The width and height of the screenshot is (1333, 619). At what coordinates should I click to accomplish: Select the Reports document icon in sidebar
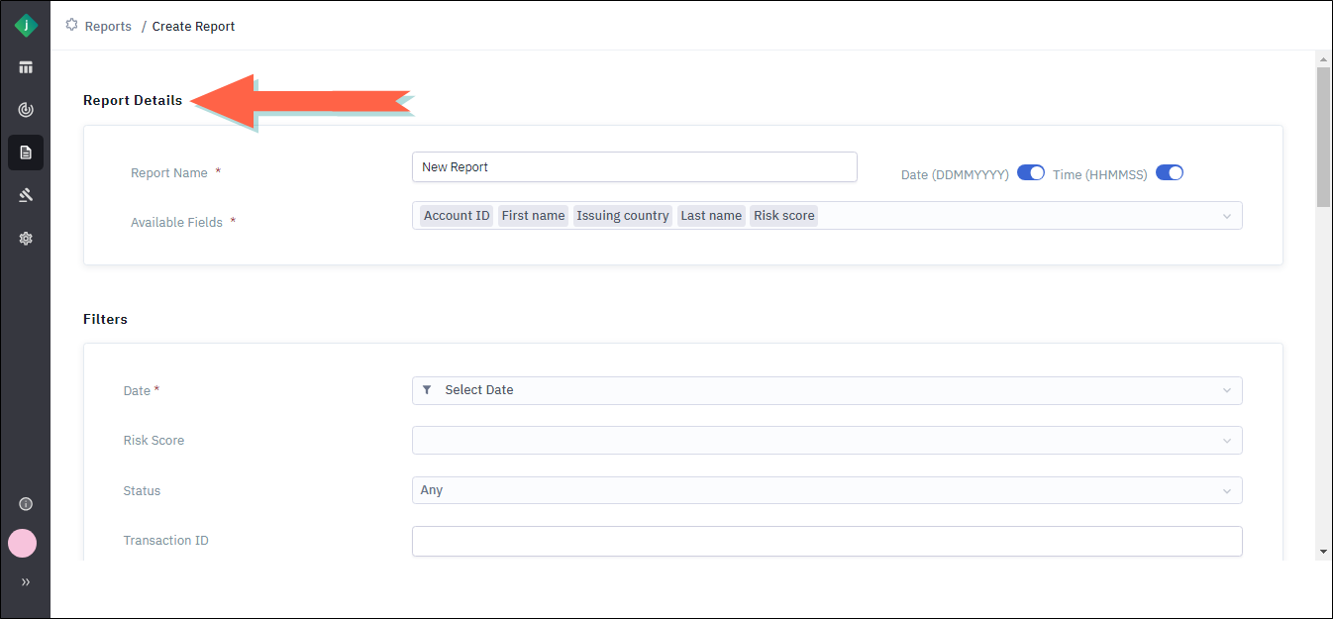pos(26,153)
